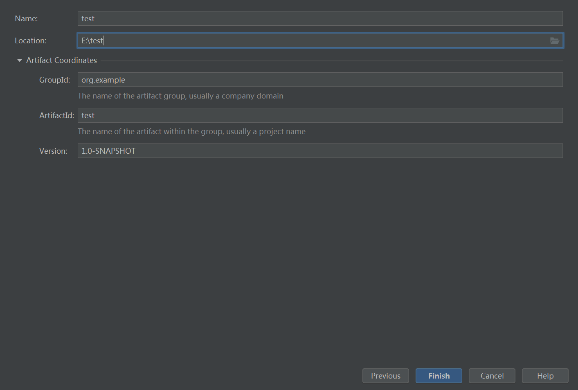578x390 pixels.
Task: Cancel the new project wizard
Action: [x=492, y=376]
